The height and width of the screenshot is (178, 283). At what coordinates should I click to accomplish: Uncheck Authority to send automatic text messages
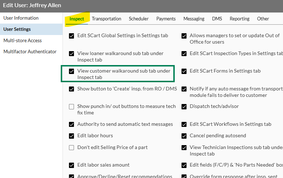pyautogui.click(x=71, y=124)
